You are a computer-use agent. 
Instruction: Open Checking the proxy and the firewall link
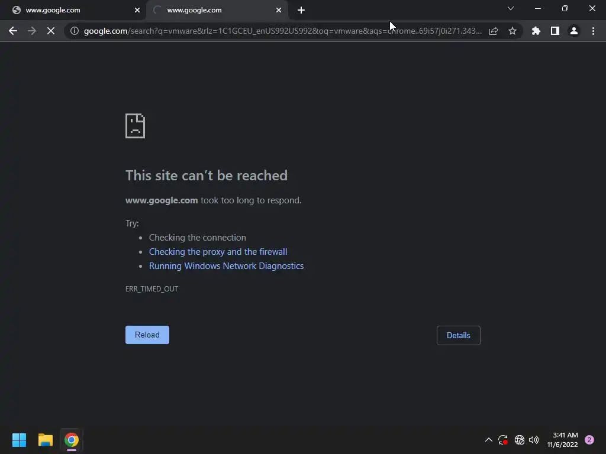[218, 252]
